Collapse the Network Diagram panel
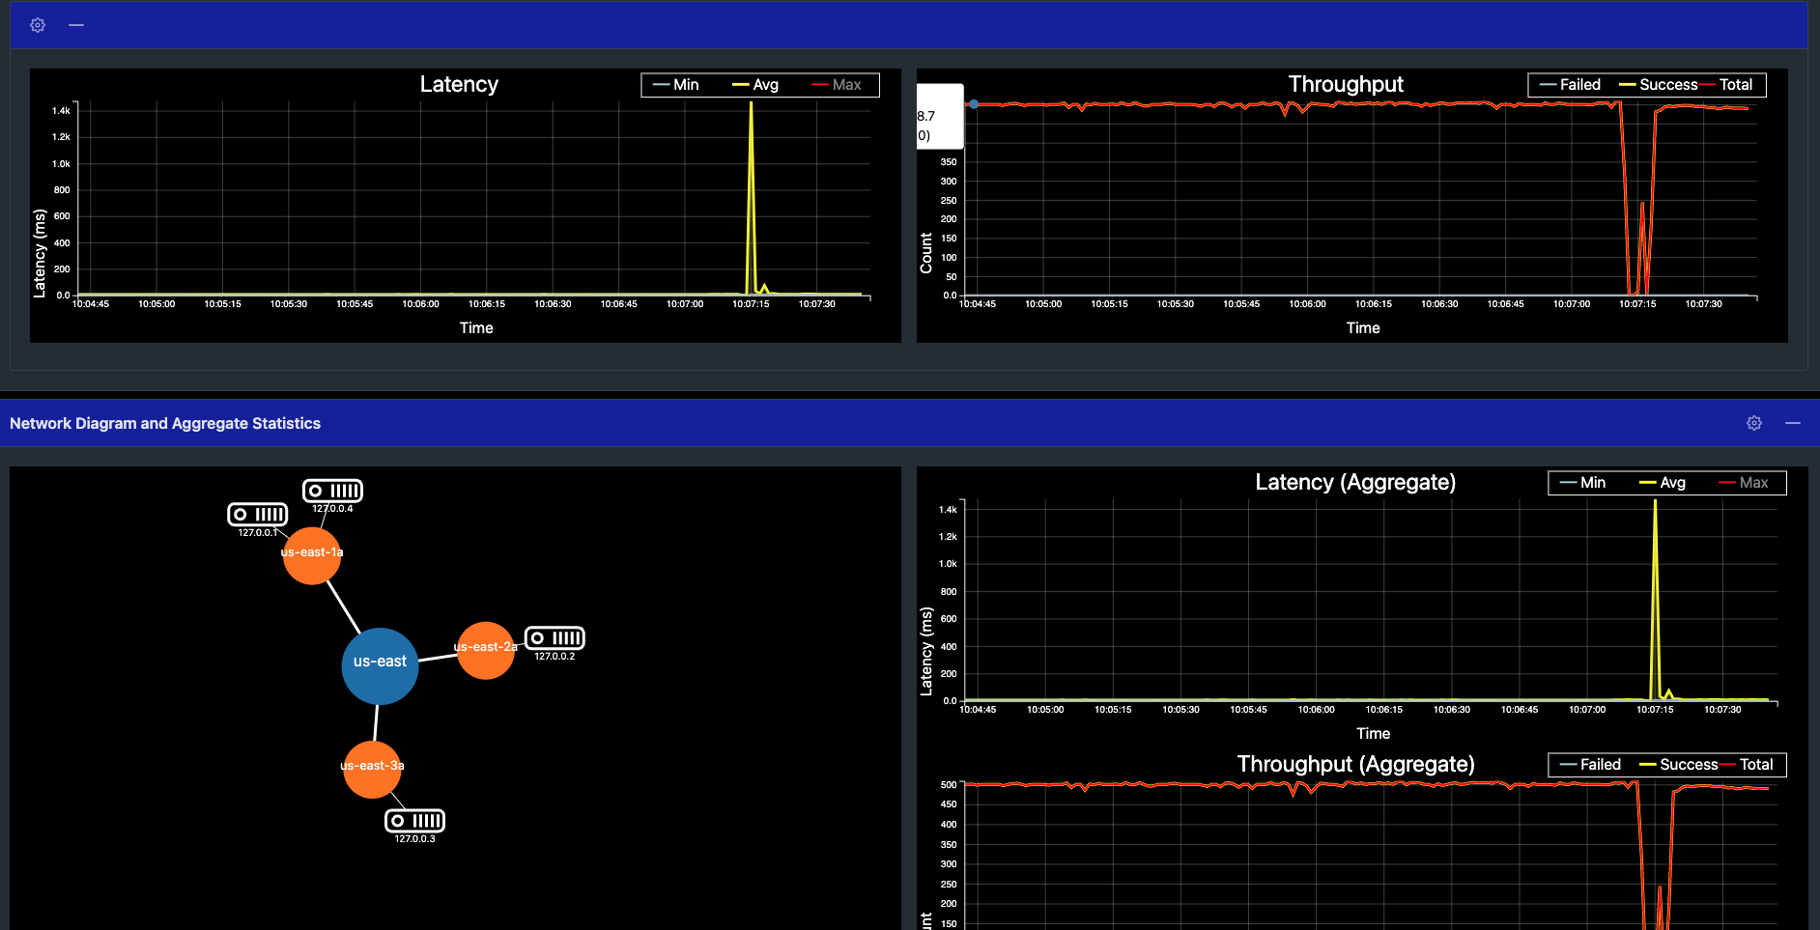The height and width of the screenshot is (930, 1820). pyautogui.click(x=1793, y=422)
